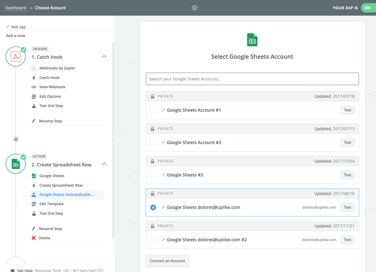This screenshot has width=376, height=272.
Task: Click the Choose Account breadcrumb text
Action: [x=50, y=8]
